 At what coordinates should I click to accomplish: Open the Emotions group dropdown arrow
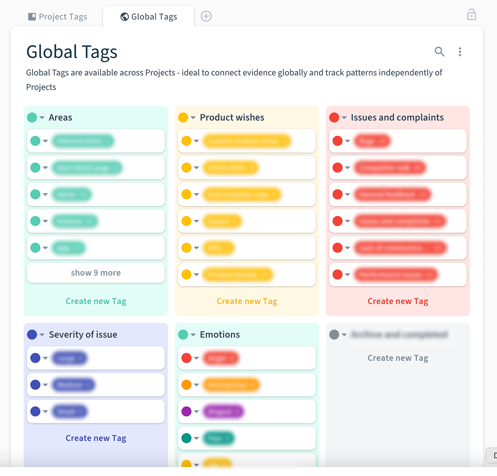[193, 335]
